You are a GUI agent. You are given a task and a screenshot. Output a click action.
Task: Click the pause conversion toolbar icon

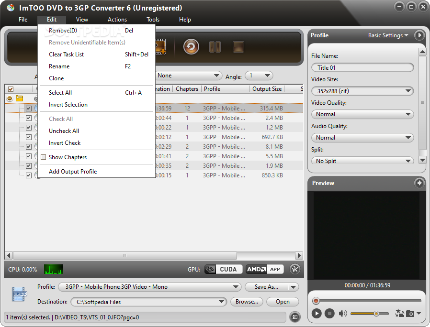coord(215,47)
